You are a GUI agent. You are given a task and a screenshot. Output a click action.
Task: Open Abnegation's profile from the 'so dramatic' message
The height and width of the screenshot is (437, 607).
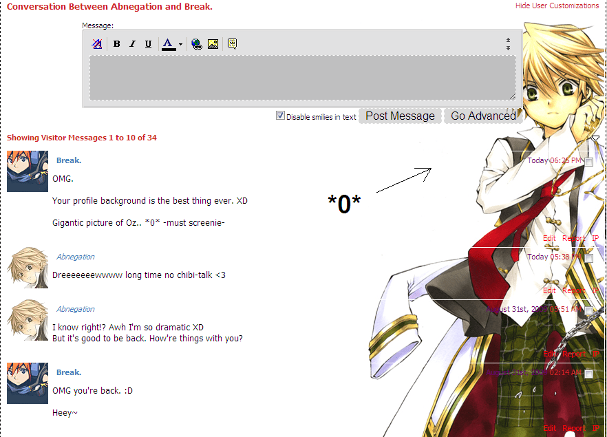(x=76, y=309)
